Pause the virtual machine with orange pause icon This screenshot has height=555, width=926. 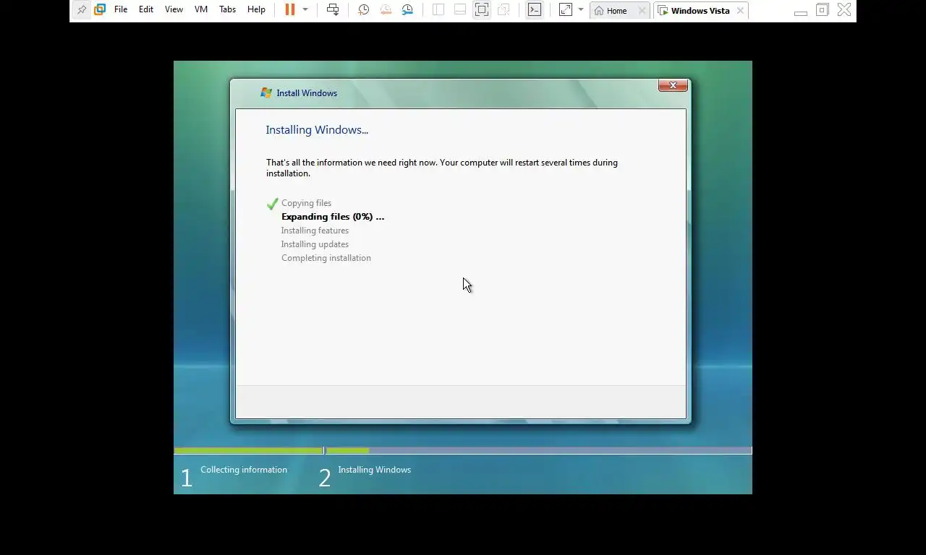coord(290,10)
